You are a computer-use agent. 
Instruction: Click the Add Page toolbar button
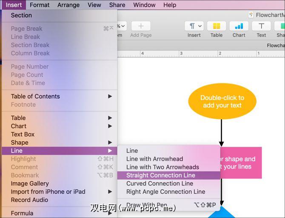pyautogui.click(x=141, y=26)
